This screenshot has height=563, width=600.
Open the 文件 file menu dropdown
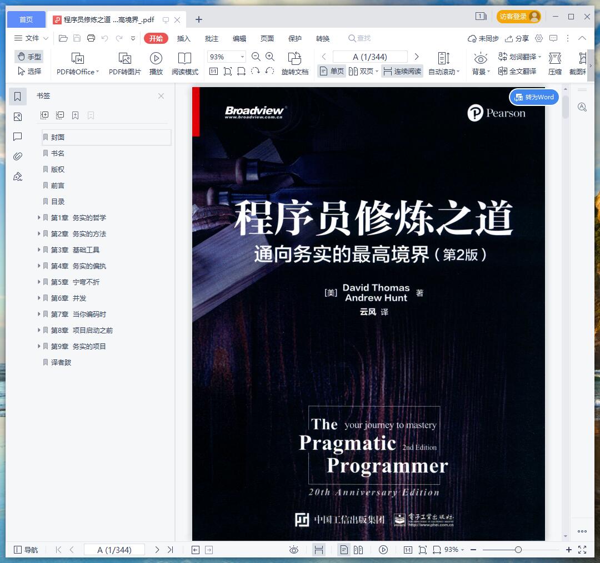point(31,38)
